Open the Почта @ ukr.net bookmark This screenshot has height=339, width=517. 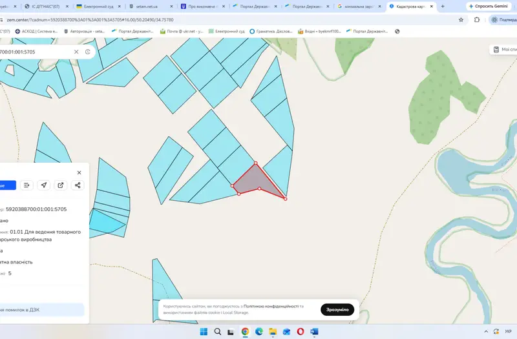(182, 32)
